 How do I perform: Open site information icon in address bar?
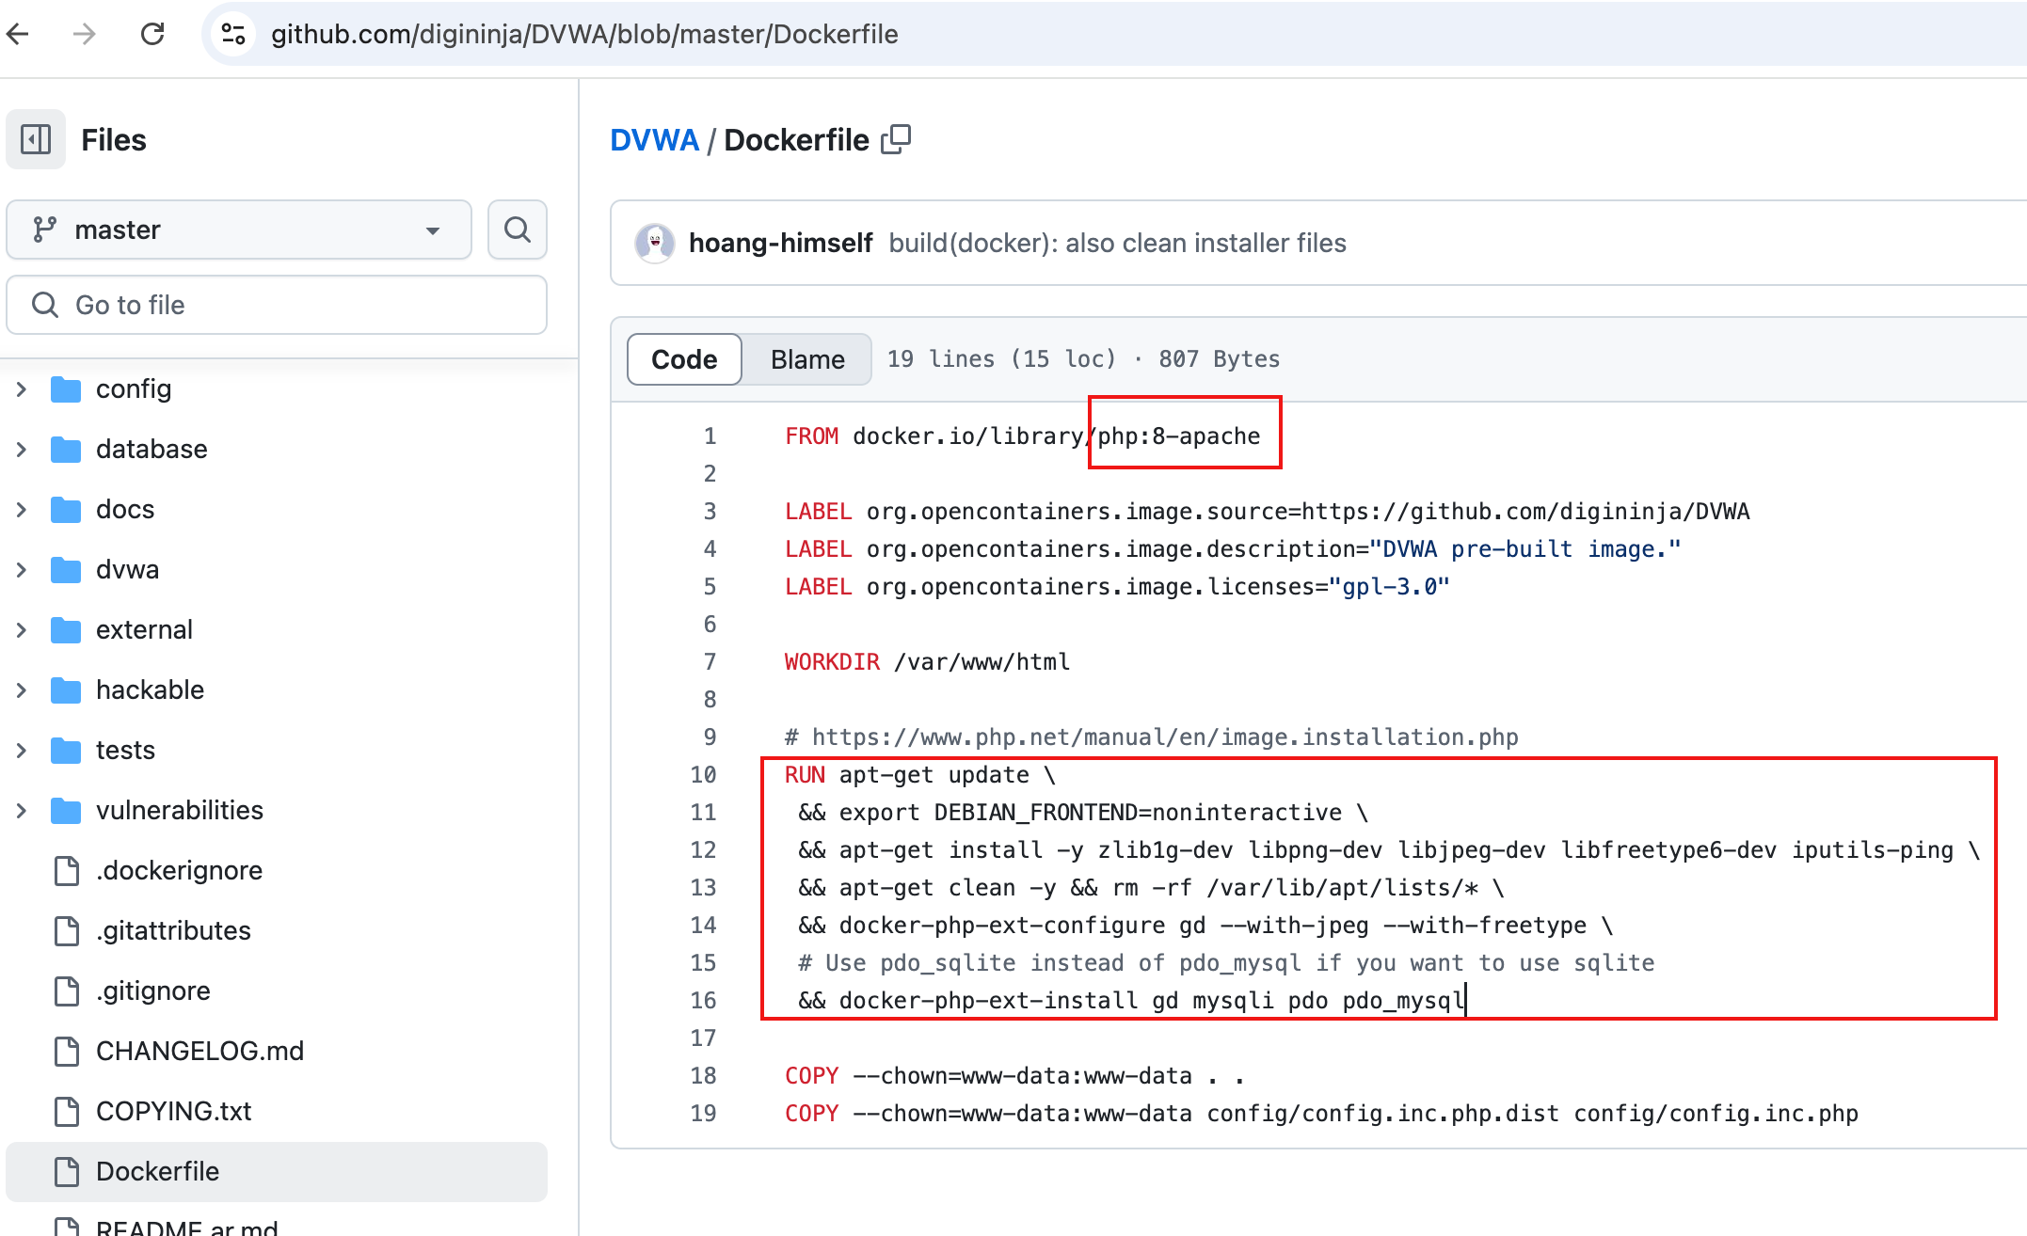pyautogui.click(x=233, y=34)
